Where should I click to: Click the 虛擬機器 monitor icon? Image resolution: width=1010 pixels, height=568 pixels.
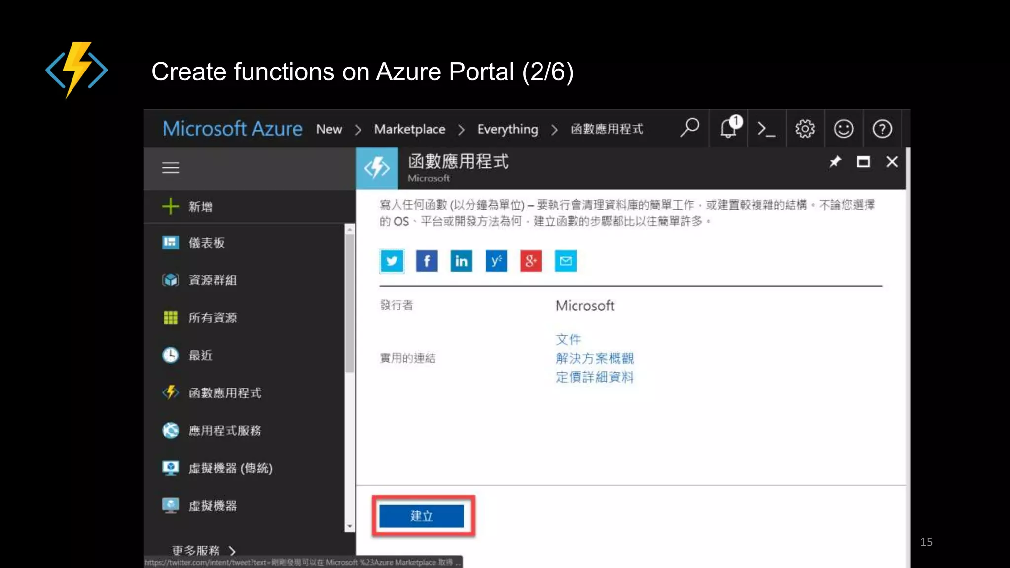tap(170, 505)
